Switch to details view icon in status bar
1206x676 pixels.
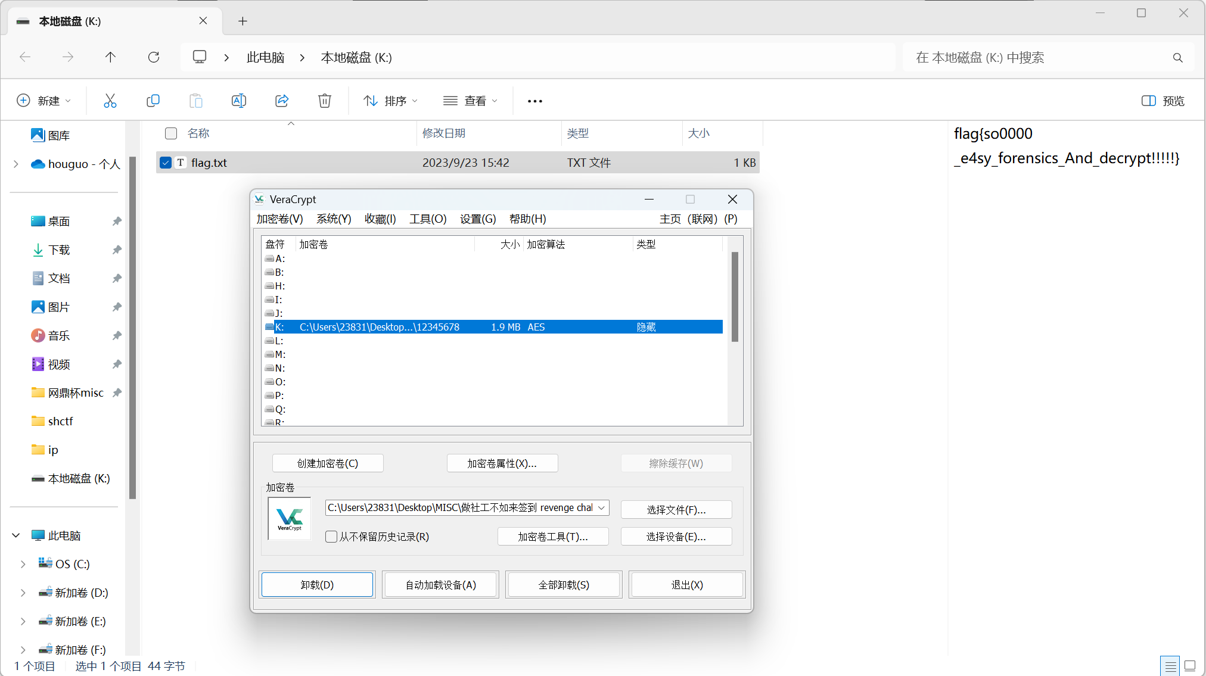[x=1170, y=666]
